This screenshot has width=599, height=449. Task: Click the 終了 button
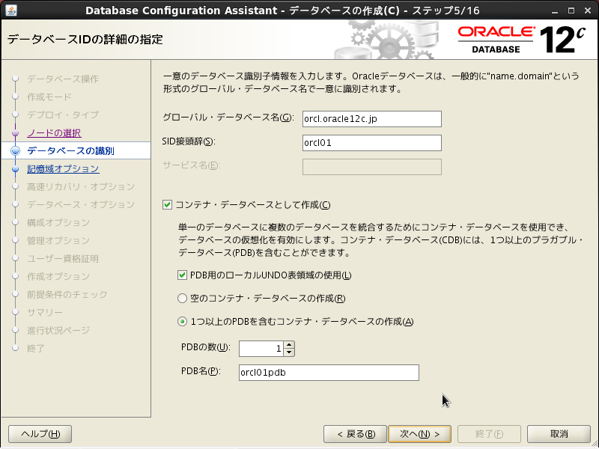[x=489, y=434]
